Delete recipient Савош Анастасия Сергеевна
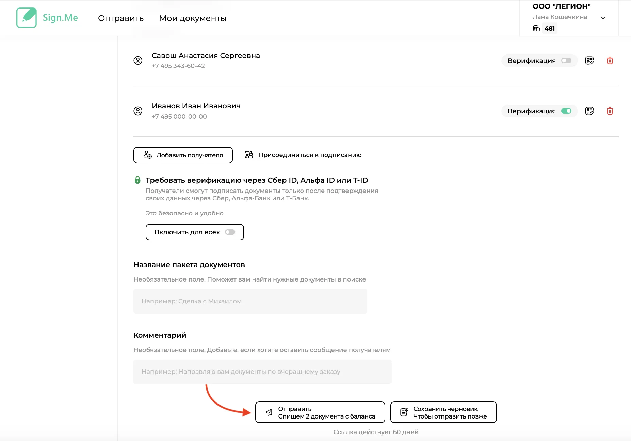This screenshot has height=441, width=631. 610,61
